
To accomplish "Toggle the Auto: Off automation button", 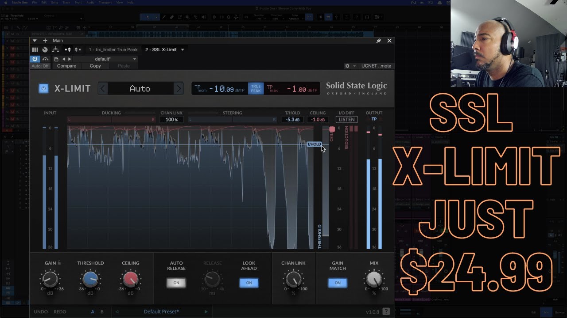I will coord(40,66).
